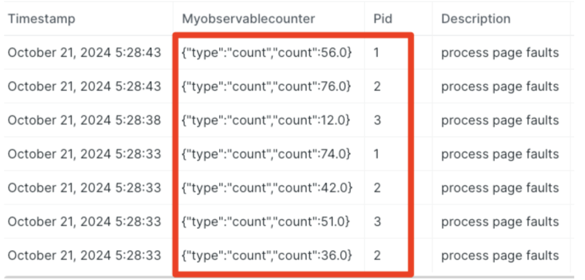This screenshot has width=585, height=280.
Task: Click the description in the count 42.0 row
Action: point(500,188)
